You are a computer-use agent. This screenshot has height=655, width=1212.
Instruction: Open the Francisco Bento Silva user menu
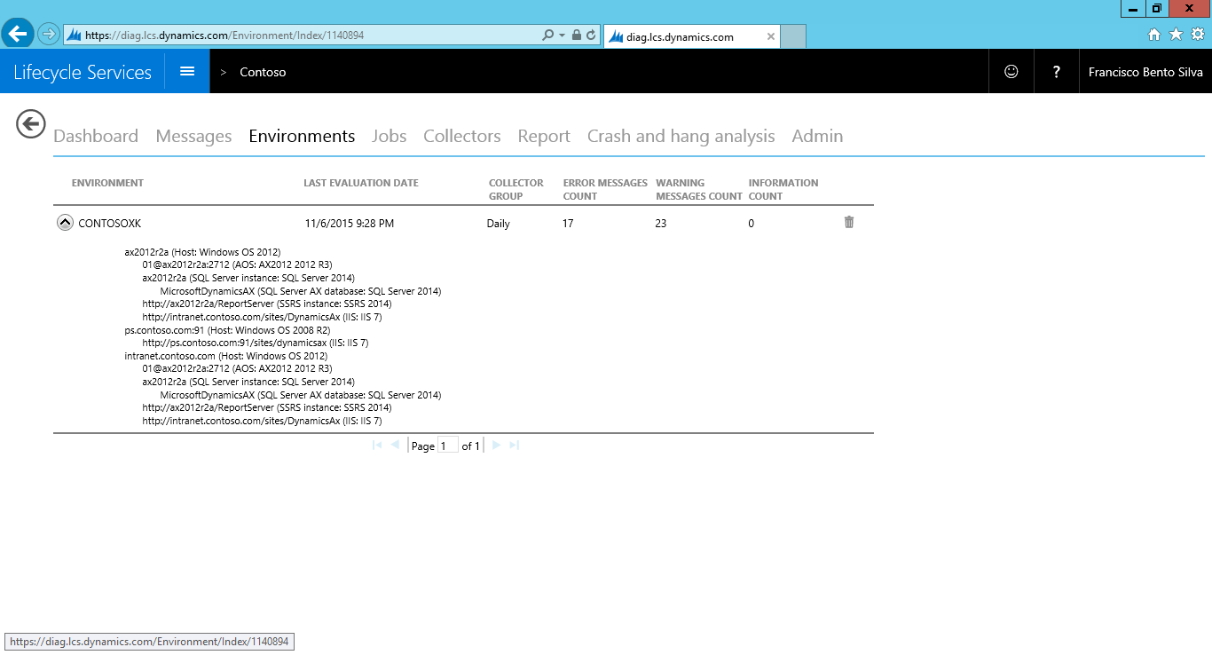(x=1145, y=72)
